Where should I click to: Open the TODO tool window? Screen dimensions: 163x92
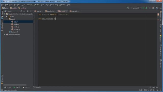[26, 87]
